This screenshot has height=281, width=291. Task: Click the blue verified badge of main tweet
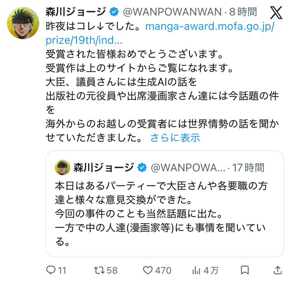[x=114, y=12]
